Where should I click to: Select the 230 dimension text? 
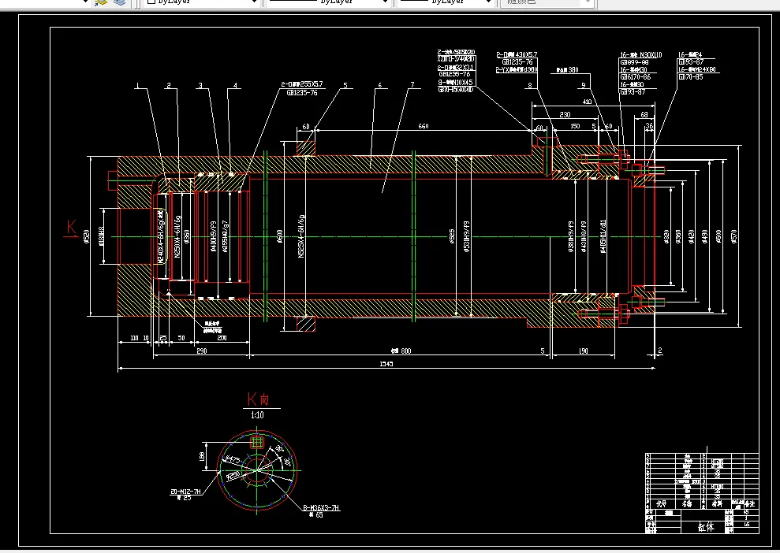(565, 114)
